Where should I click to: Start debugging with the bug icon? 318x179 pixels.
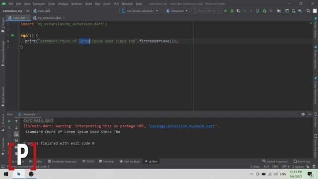[x=232, y=11]
